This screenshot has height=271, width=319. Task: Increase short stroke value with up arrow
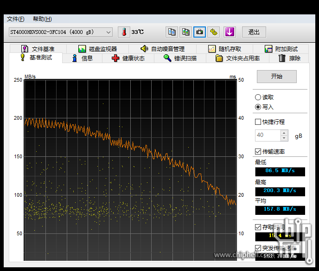[x=284, y=133]
